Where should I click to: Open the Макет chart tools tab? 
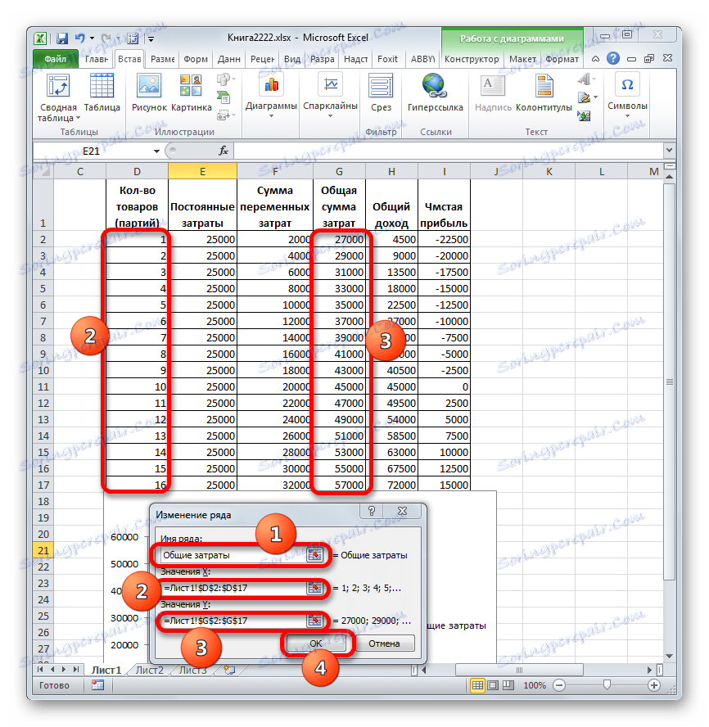click(522, 59)
